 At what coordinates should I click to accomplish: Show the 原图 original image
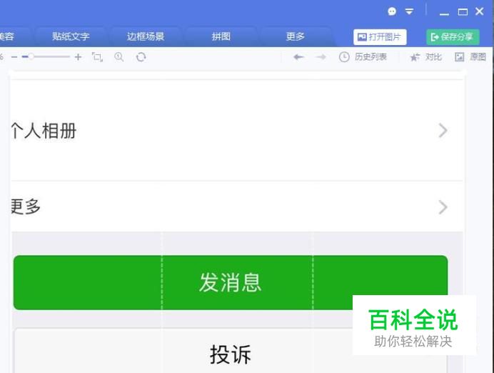pos(470,57)
